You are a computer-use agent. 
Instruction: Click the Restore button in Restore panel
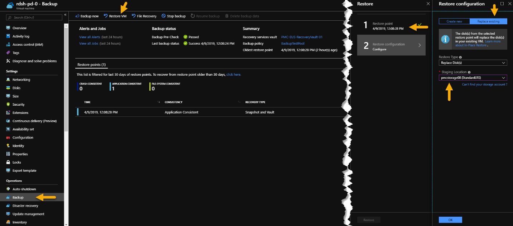tap(369, 220)
